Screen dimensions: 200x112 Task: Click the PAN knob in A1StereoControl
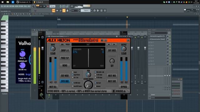click(88, 75)
